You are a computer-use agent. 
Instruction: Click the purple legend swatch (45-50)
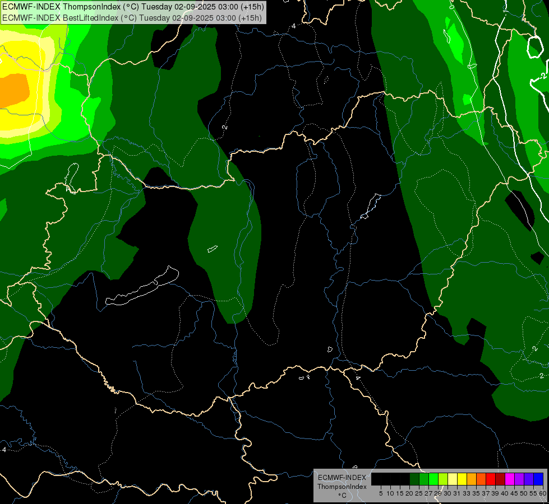click(x=519, y=479)
